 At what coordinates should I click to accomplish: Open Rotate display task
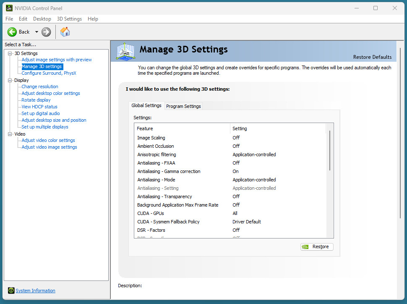(36, 100)
